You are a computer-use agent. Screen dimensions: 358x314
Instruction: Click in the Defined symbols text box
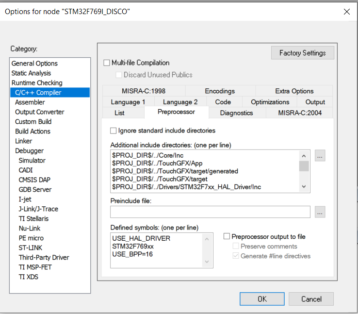point(162,250)
